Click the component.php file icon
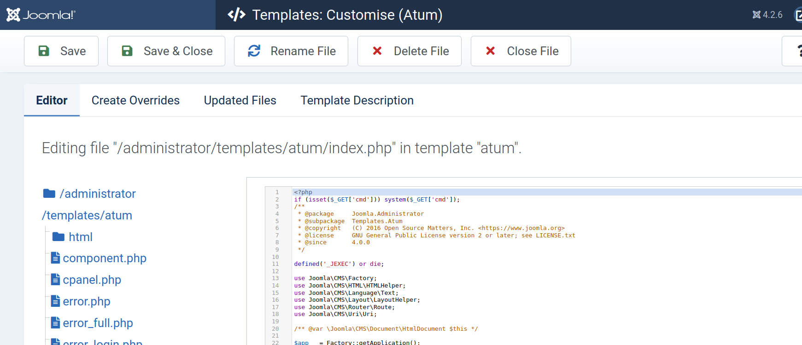The width and height of the screenshot is (802, 345). [x=55, y=258]
